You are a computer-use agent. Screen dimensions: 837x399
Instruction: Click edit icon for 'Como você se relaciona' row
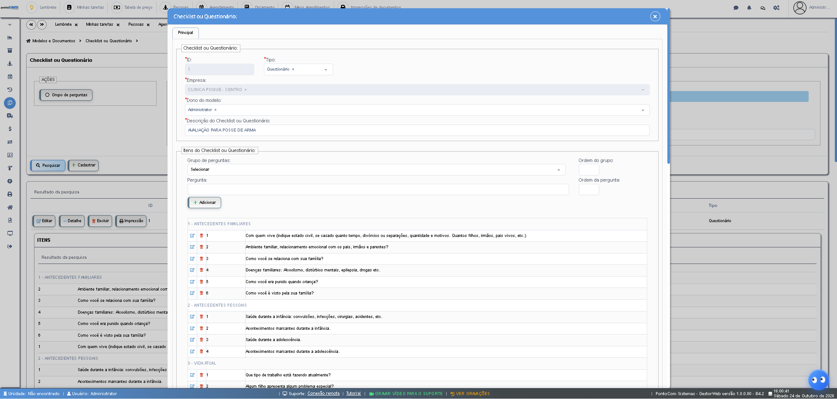[x=192, y=259]
